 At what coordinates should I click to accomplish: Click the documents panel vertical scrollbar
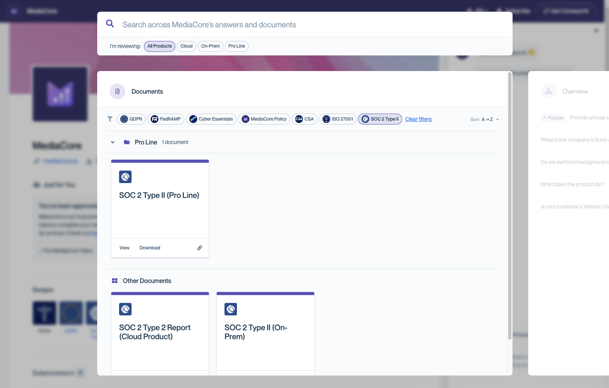510,206
